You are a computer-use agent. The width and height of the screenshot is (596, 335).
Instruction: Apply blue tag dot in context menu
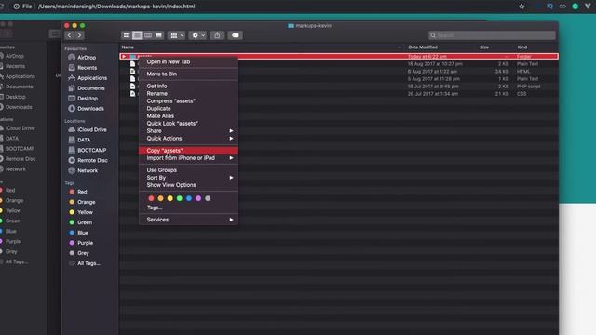(189, 198)
